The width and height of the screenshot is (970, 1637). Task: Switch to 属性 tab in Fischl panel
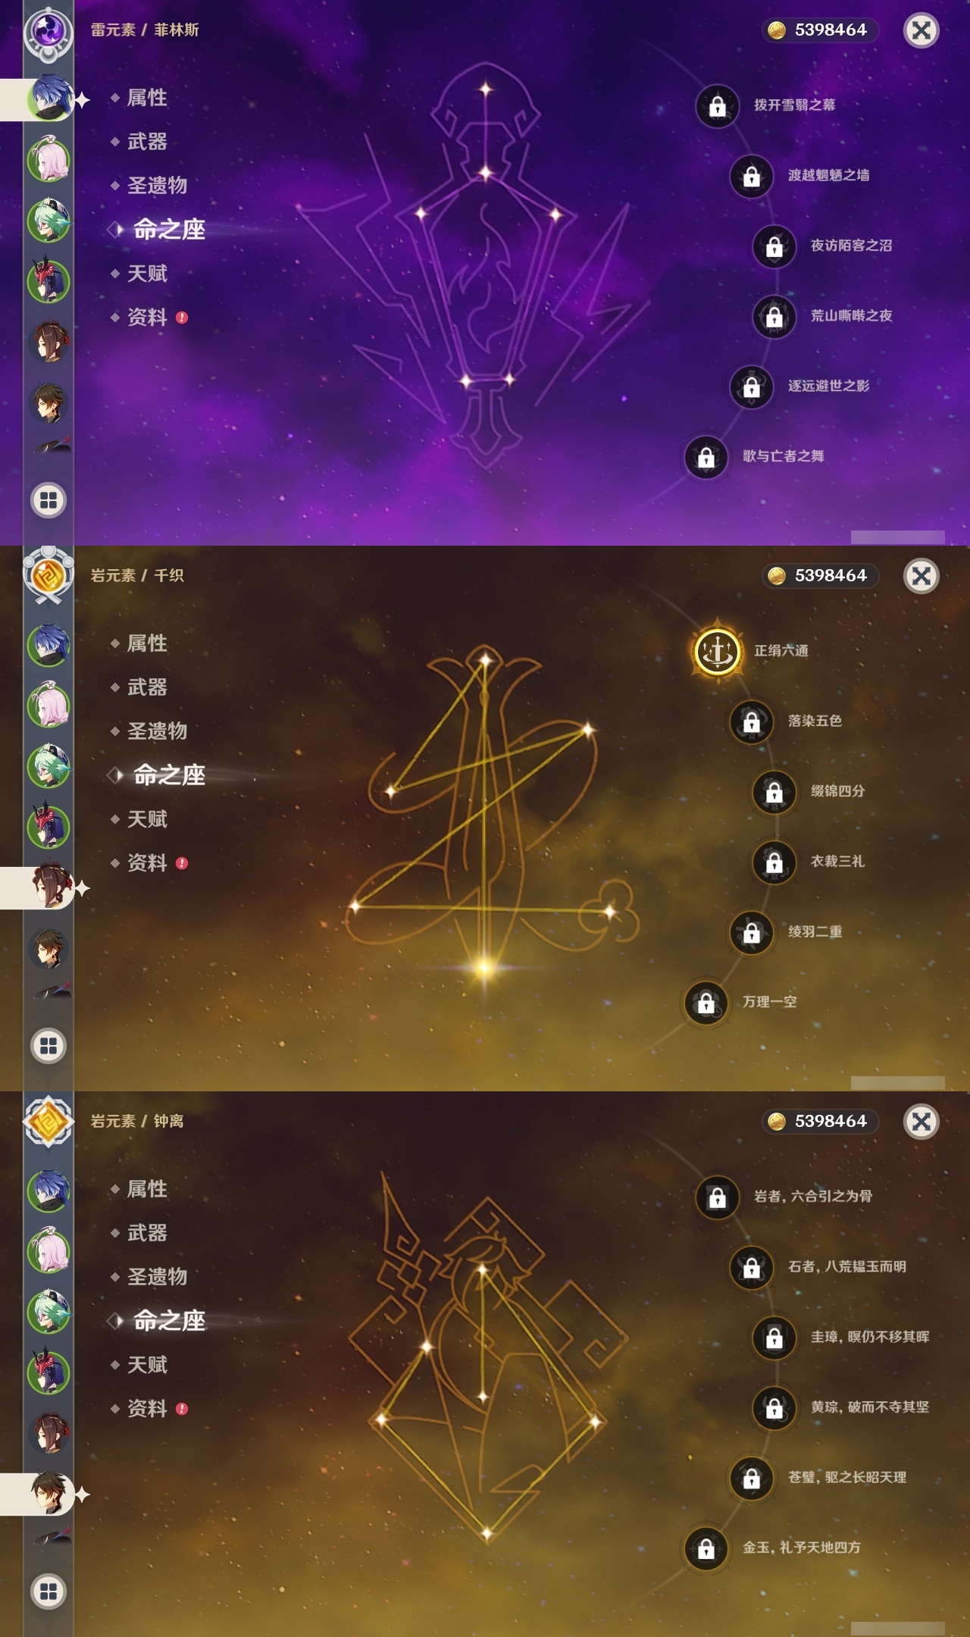point(147,98)
